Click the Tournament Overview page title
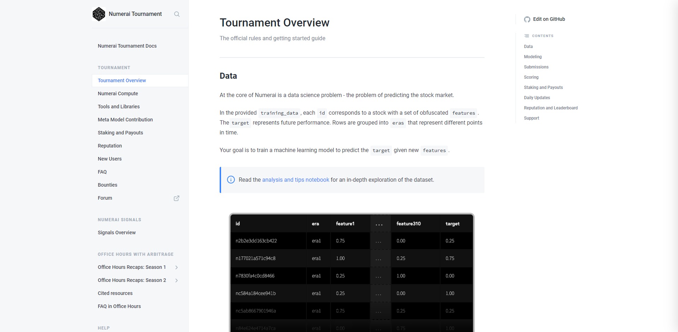 pos(274,23)
